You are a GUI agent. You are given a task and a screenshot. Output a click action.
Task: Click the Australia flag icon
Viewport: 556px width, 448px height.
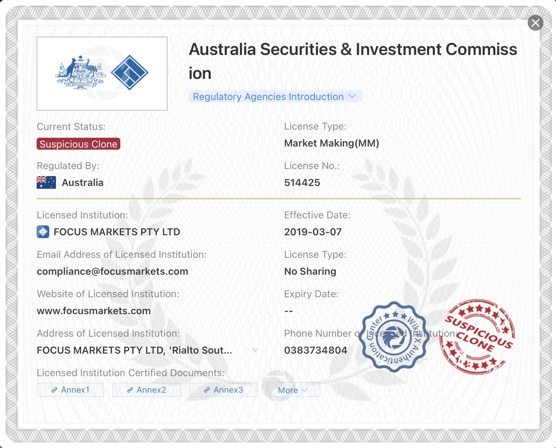point(46,182)
